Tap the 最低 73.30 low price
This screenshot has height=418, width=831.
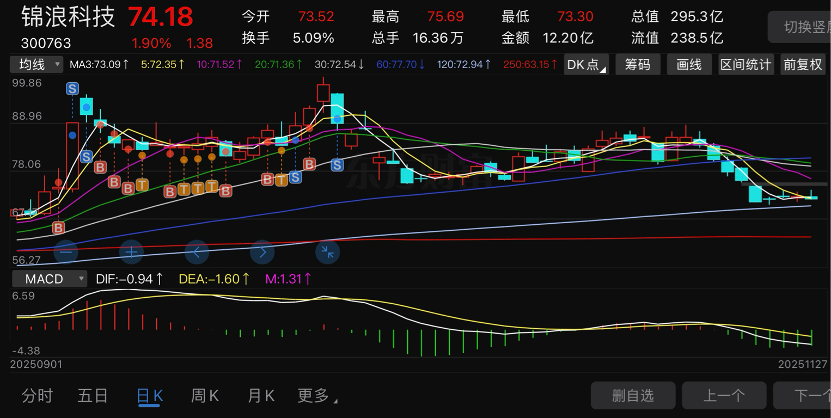click(547, 17)
